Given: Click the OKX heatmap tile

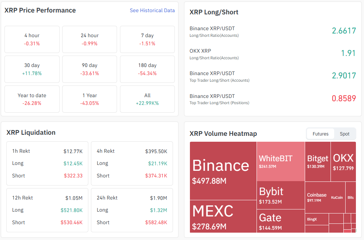Looking at the screenshot, I should pyautogui.click(x=343, y=161).
